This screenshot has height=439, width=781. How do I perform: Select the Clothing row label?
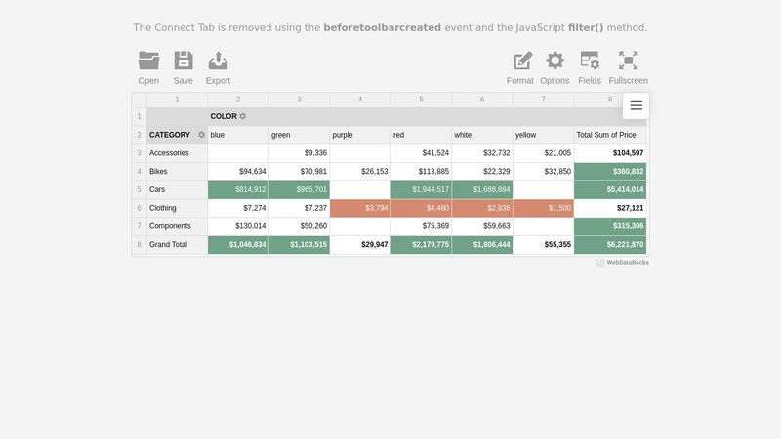pos(177,208)
